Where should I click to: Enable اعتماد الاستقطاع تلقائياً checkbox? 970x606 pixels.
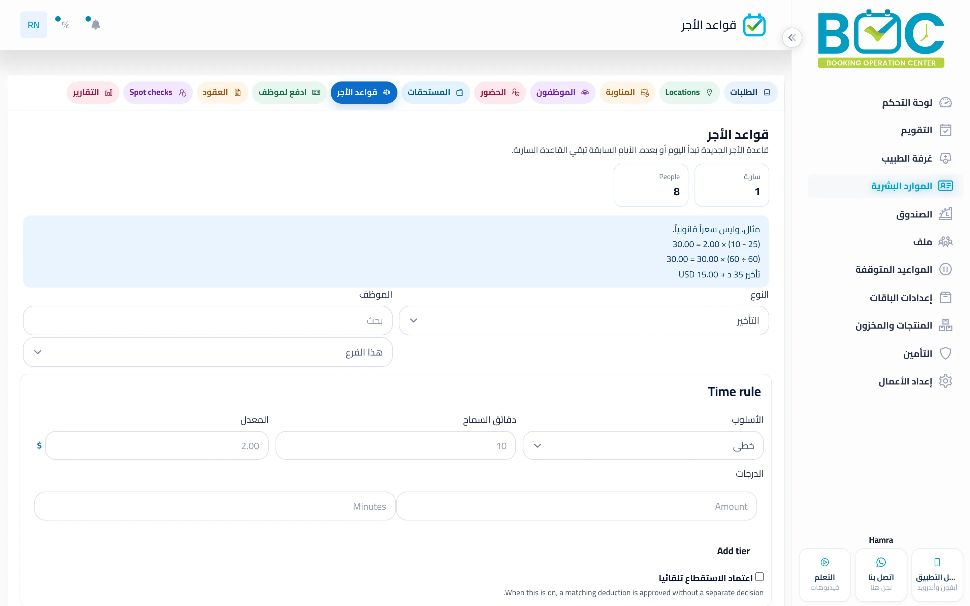pos(759,577)
